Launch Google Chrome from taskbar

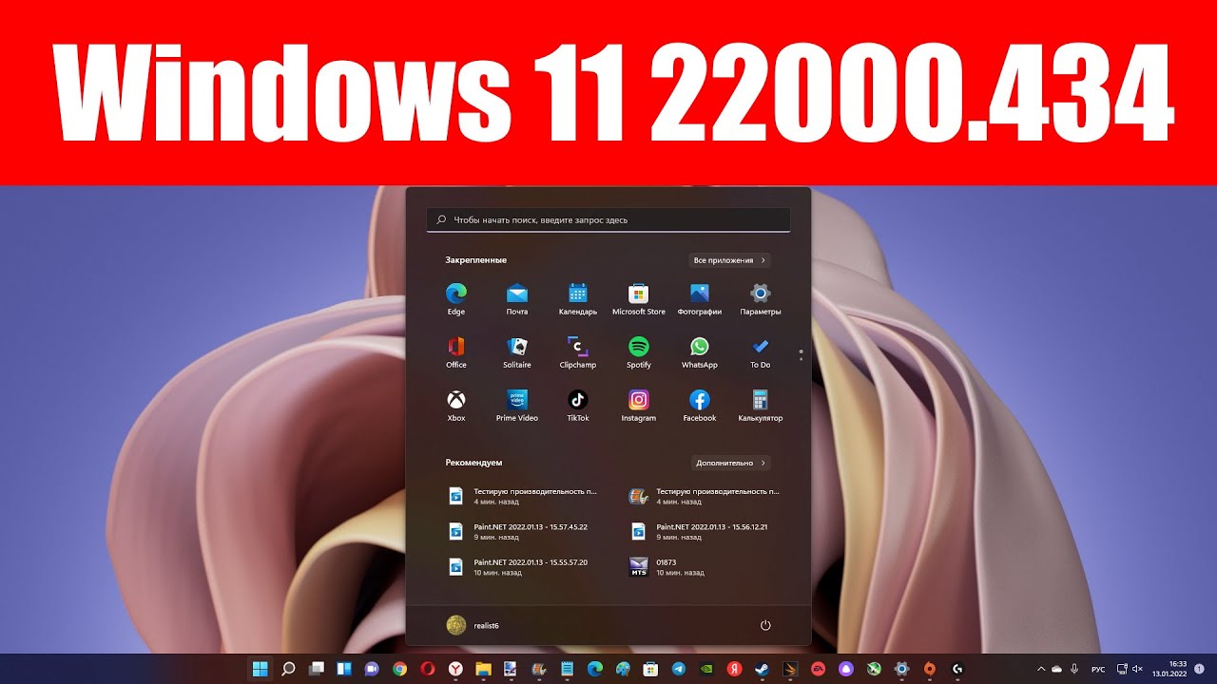[x=400, y=669]
